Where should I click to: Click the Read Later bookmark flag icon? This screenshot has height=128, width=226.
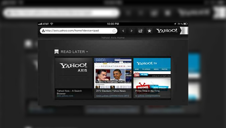tap(56, 51)
